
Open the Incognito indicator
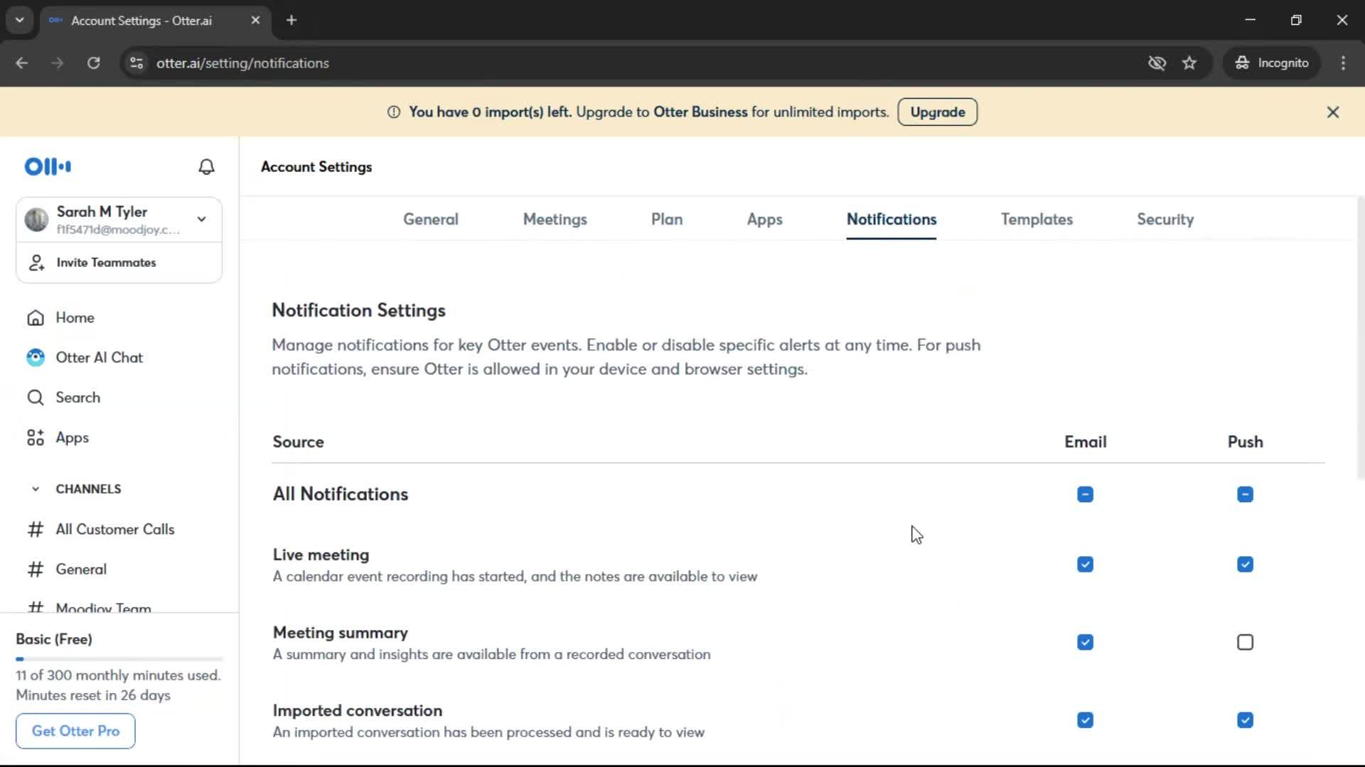(x=1272, y=63)
